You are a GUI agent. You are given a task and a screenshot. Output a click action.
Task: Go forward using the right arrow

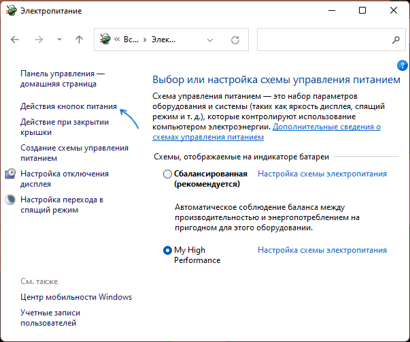pos(39,40)
